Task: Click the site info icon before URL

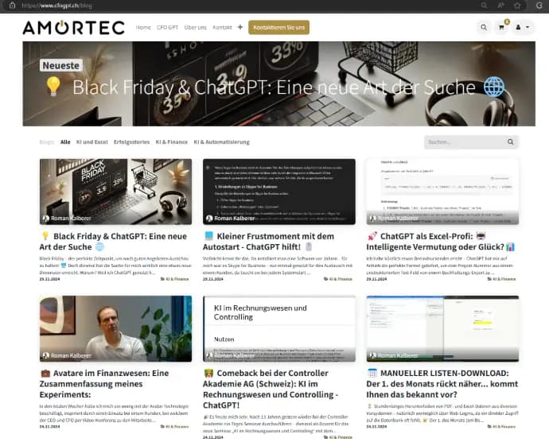Action: (9, 5)
